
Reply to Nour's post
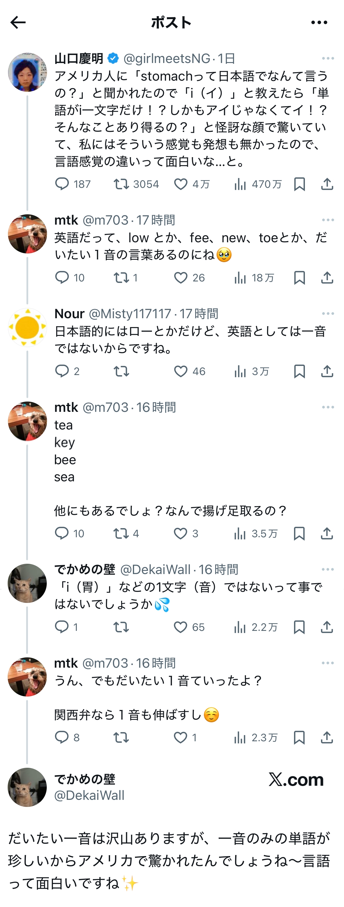pos(62,372)
